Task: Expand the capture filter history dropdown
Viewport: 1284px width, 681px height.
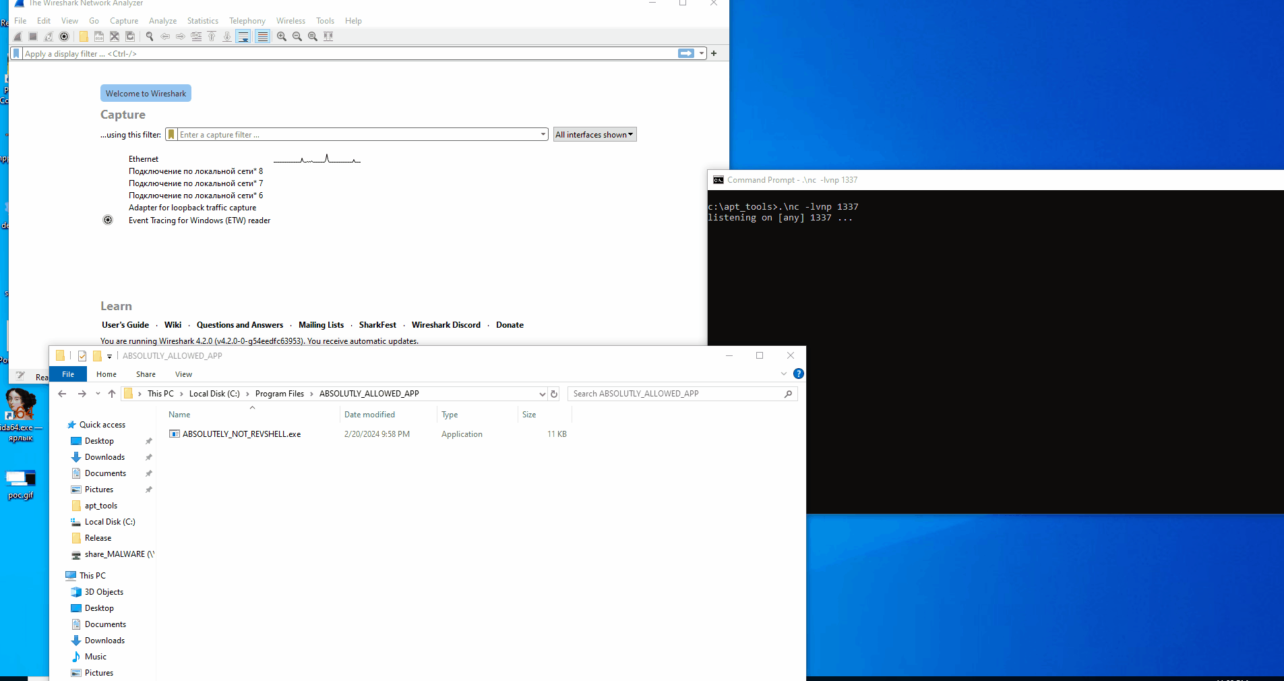Action: 543,135
